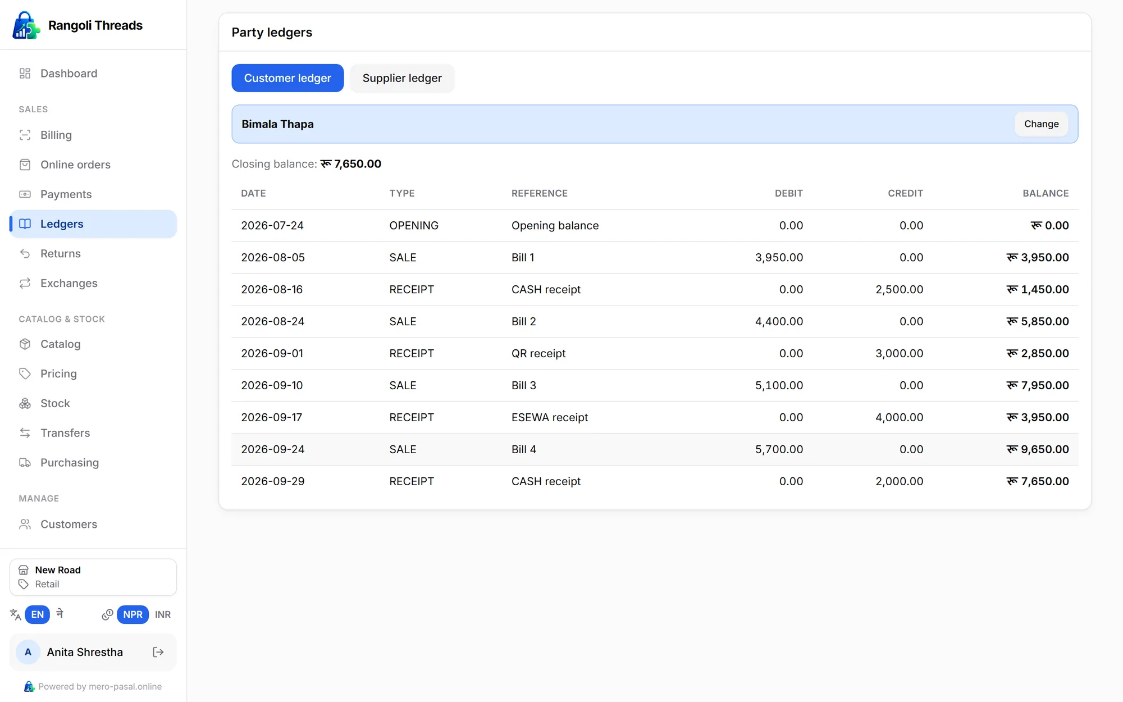Image resolution: width=1123 pixels, height=702 pixels.
Task: Click the logout icon beside Anita Shrestha
Action: click(x=158, y=652)
